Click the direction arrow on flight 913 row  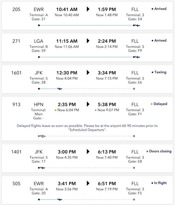(88, 104)
